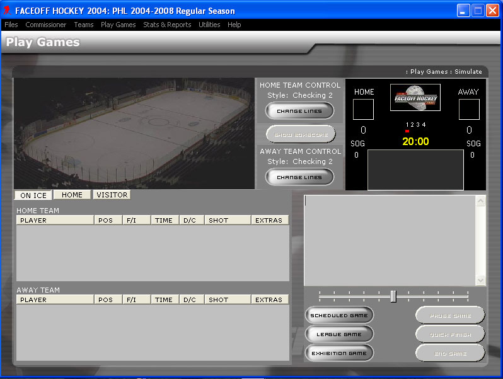Click the hockey arena image
503x379 pixels.
click(x=134, y=133)
